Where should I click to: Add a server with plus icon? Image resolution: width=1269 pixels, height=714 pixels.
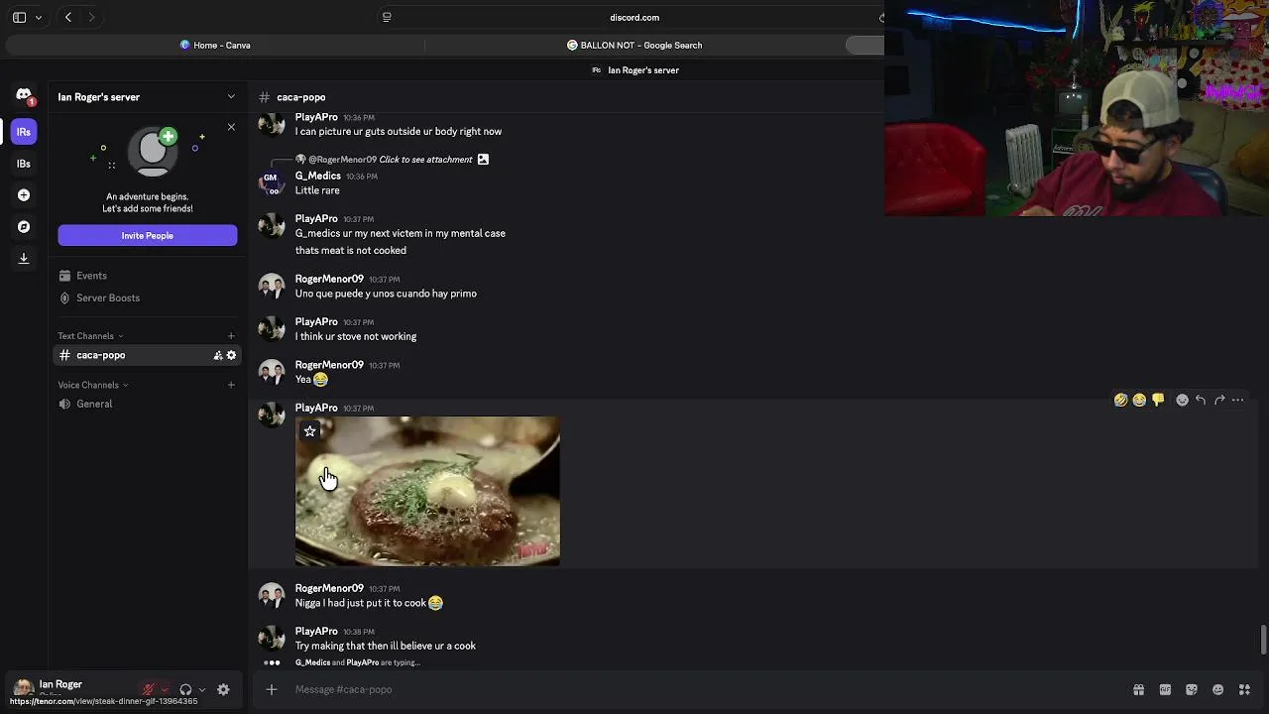click(24, 195)
